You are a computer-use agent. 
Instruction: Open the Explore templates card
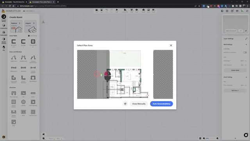pyautogui.click(x=16, y=26)
